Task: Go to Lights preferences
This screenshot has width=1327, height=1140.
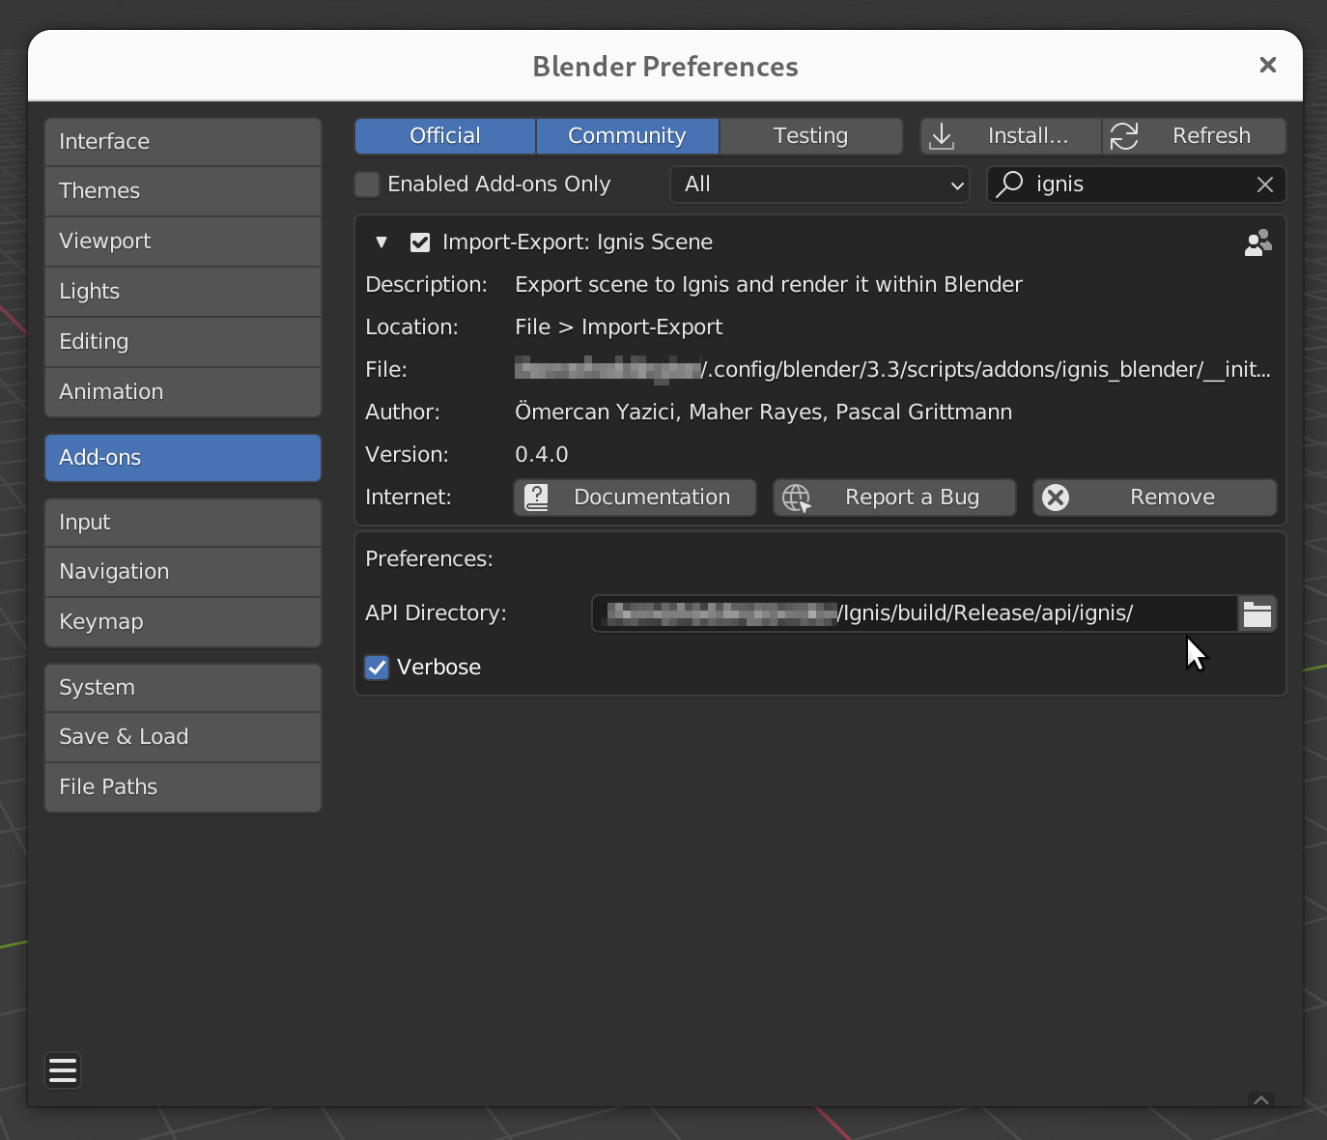Action: [183, 292]
